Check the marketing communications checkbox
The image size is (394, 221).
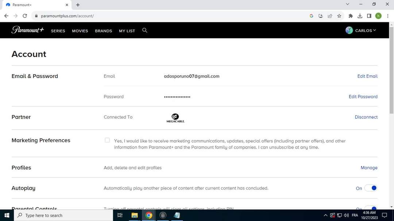[x=107, y=140]
